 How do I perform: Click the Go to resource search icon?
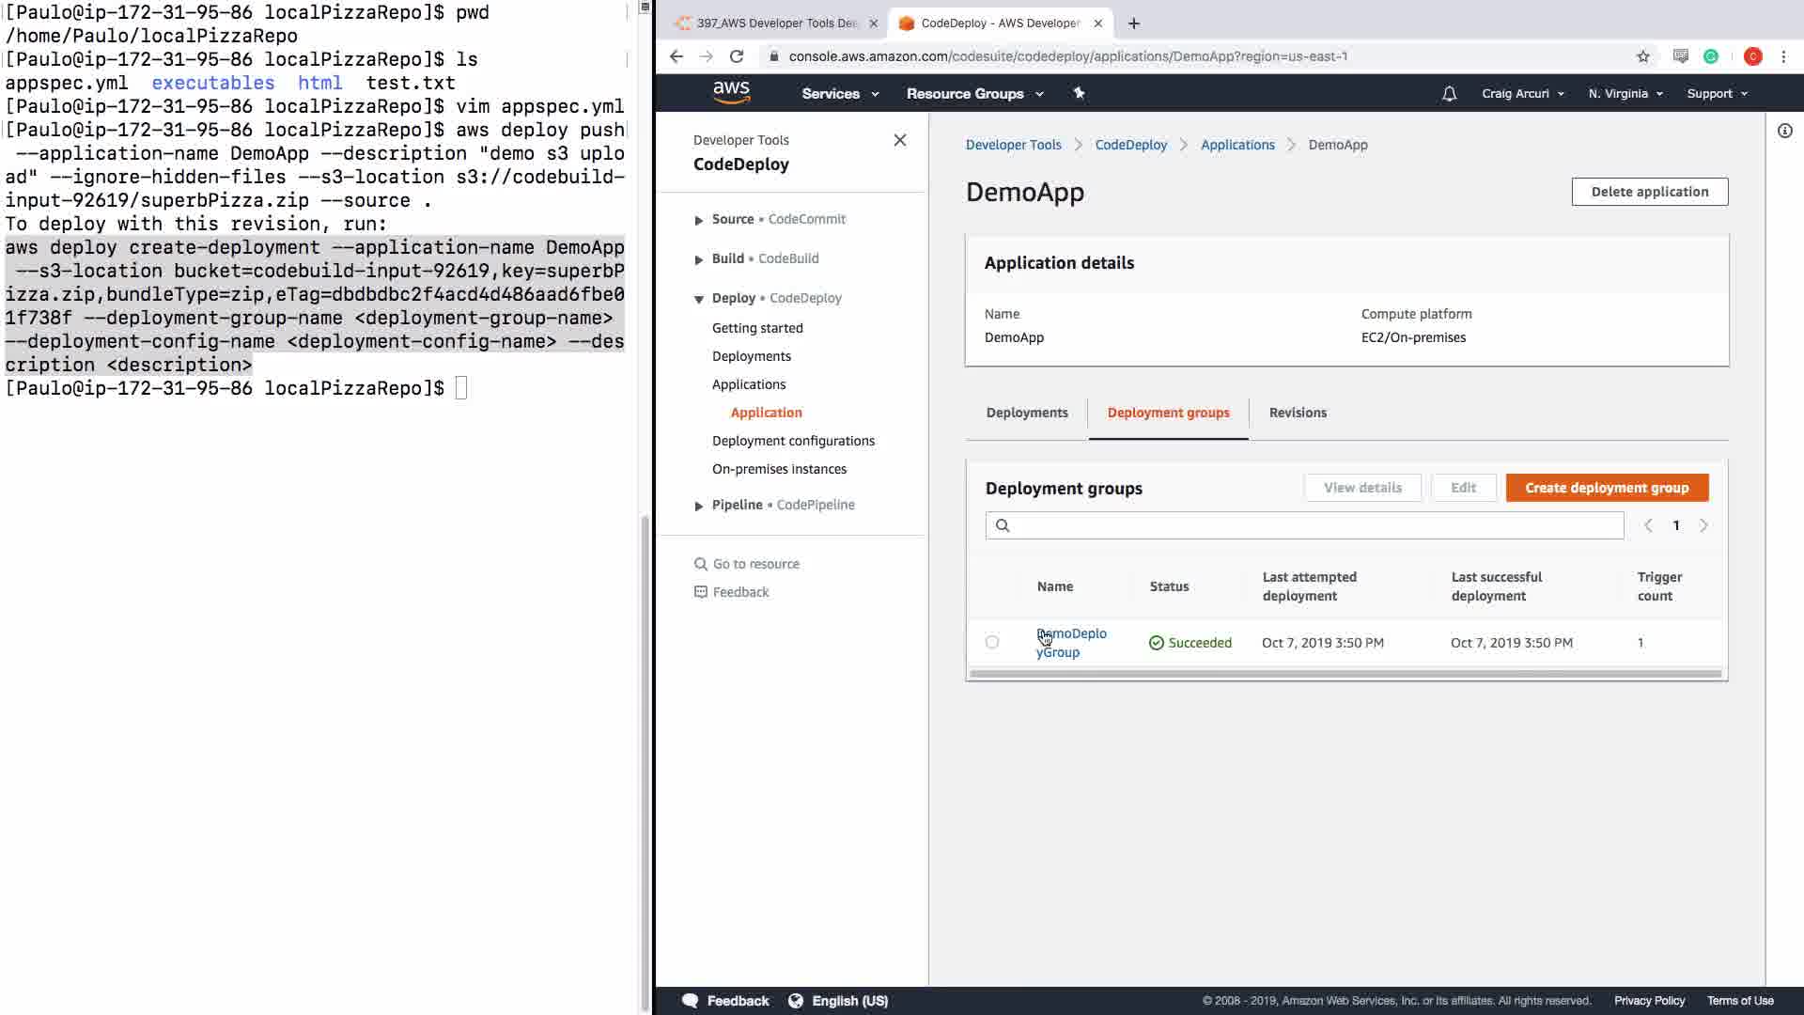coord(700,564)
